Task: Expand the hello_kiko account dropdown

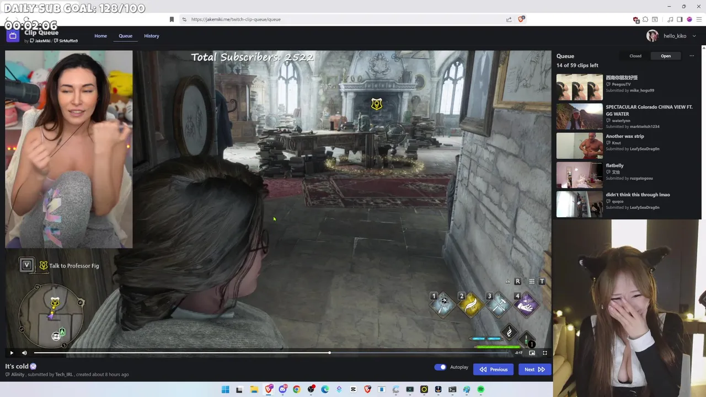Action: point(694,36)
